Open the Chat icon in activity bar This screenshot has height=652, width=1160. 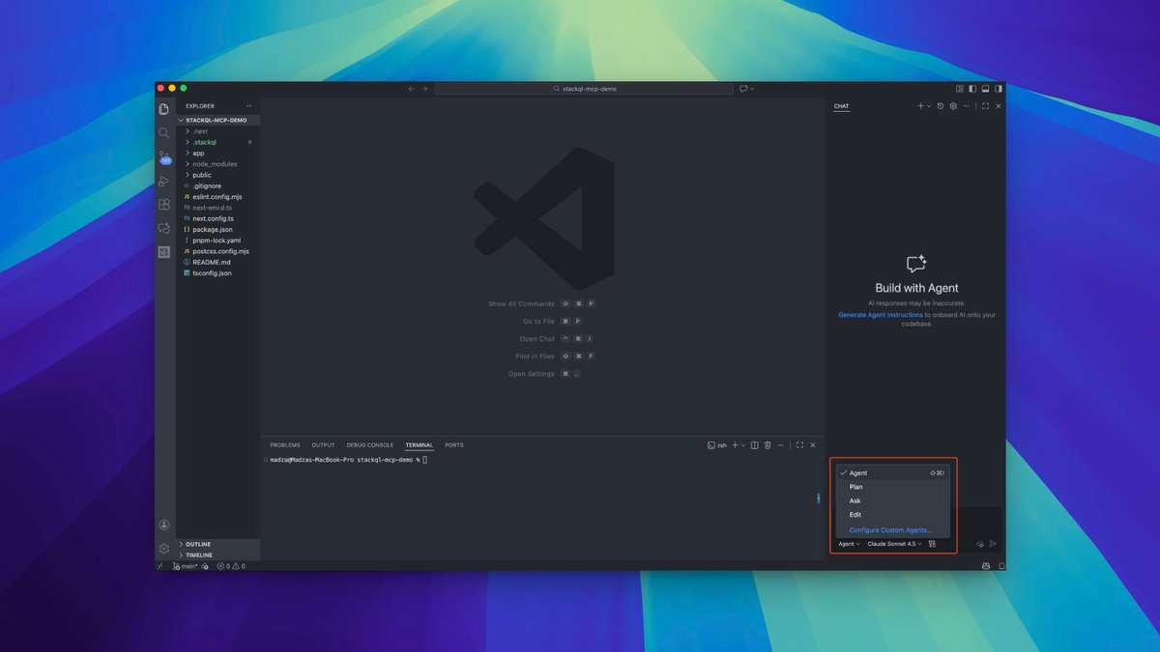(x=164, y=228)
